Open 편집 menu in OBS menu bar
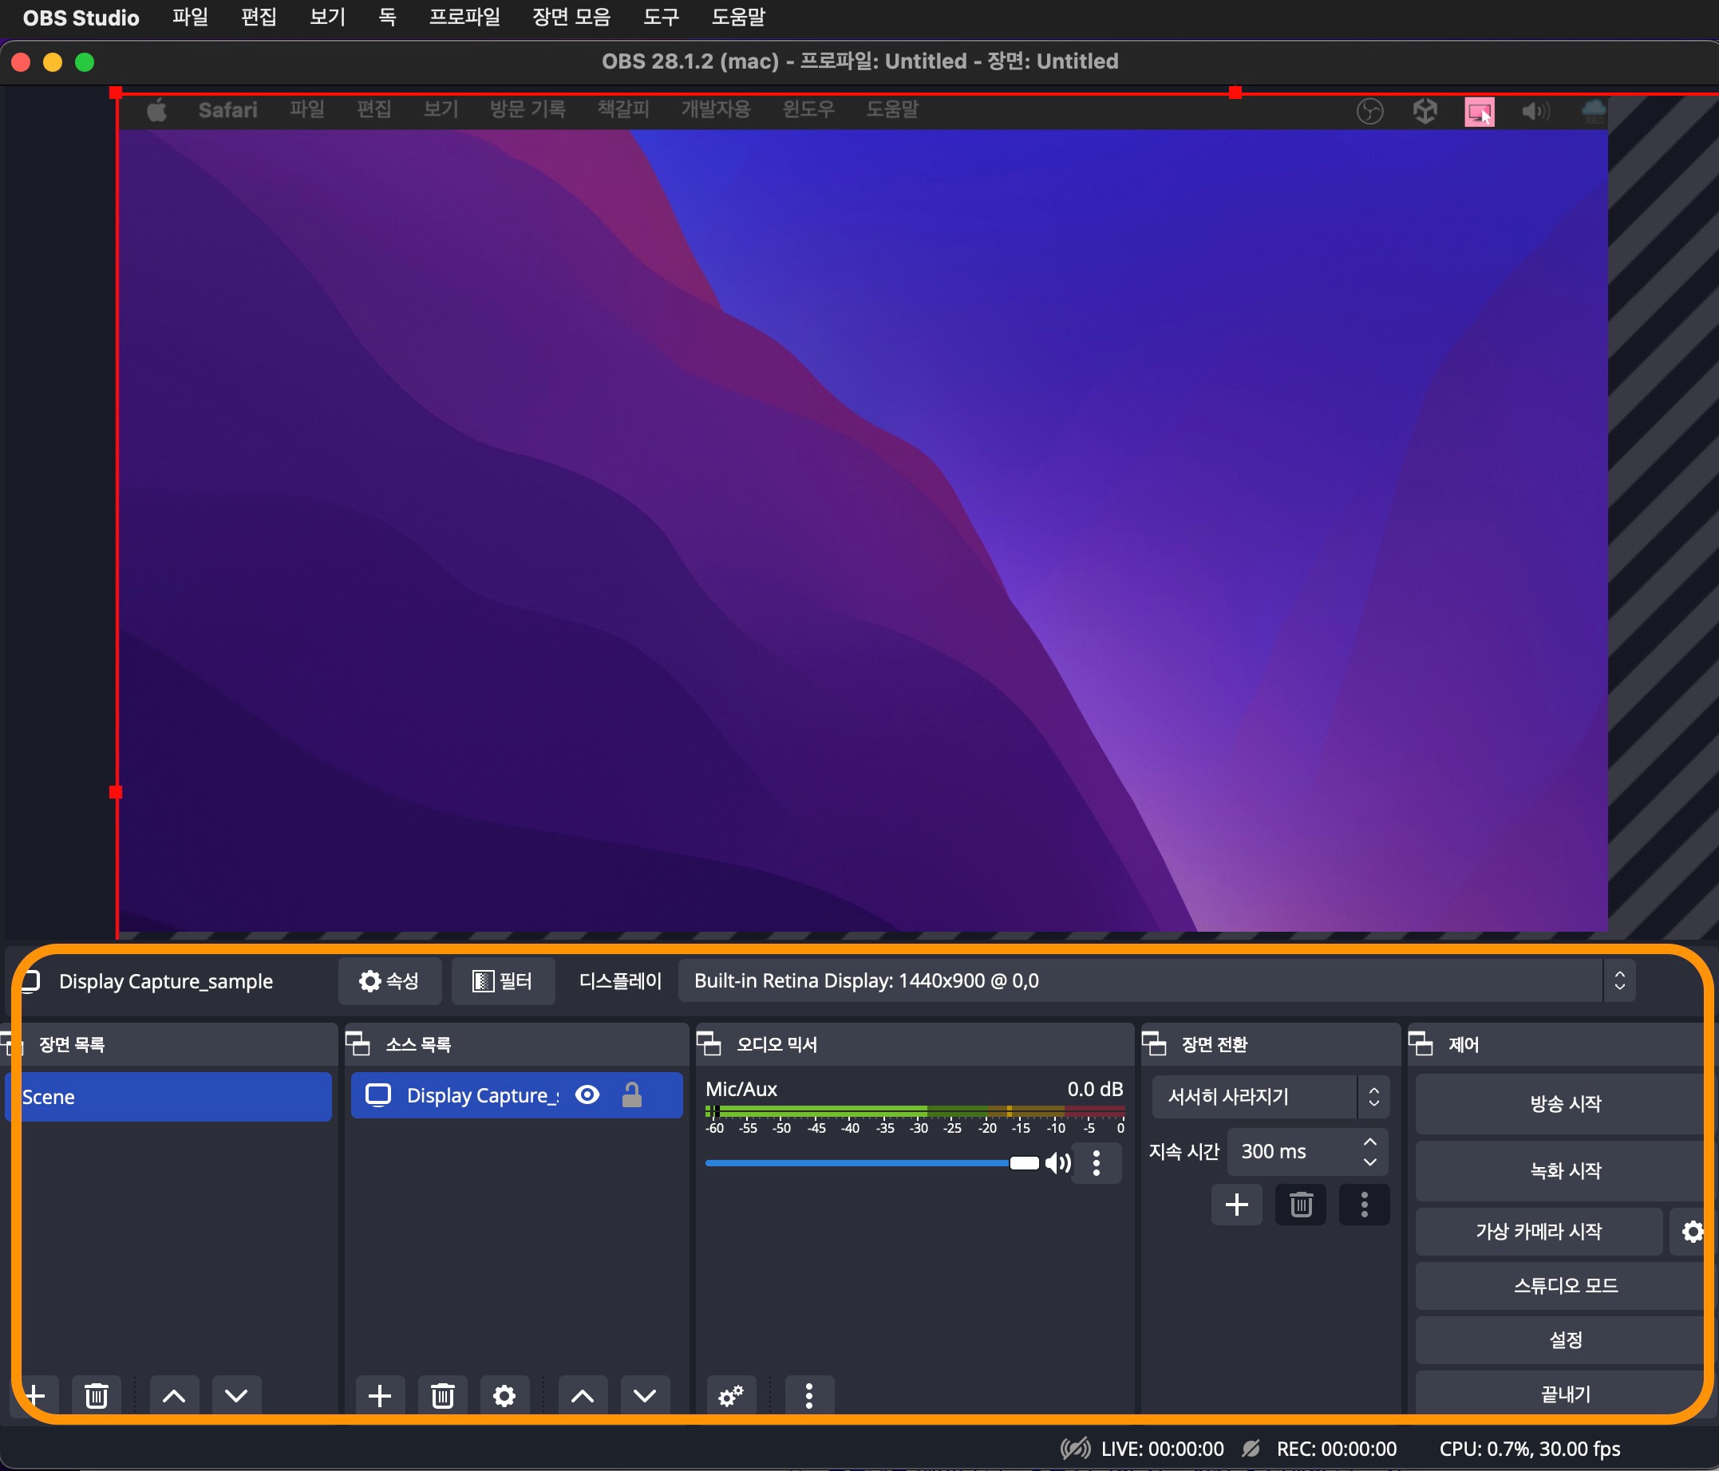This screenshot has width=1719, height=1471. [259, 18]
